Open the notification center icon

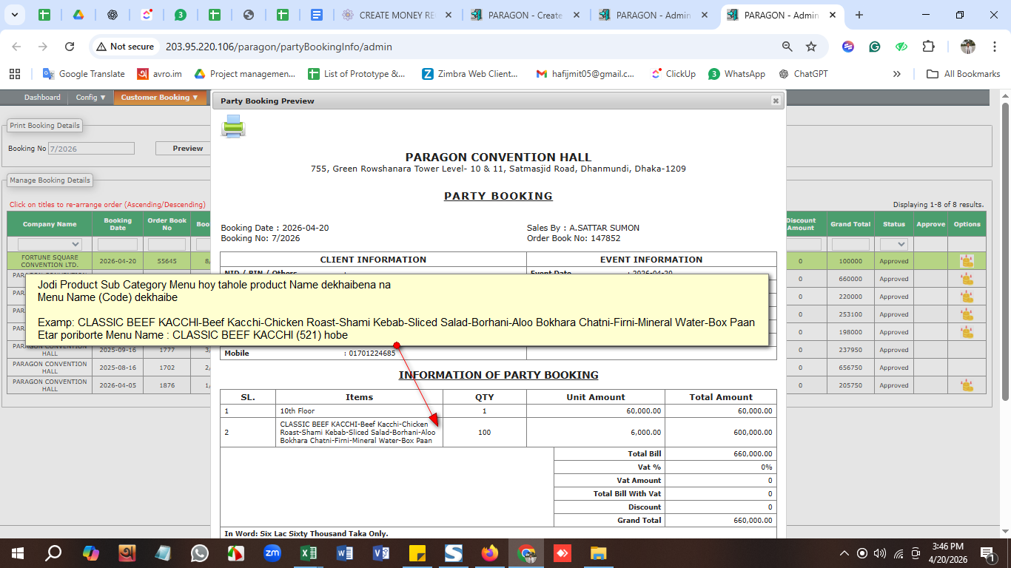[987, 553]
